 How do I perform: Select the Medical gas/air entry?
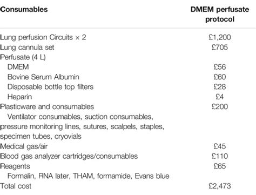click(24, 146)
